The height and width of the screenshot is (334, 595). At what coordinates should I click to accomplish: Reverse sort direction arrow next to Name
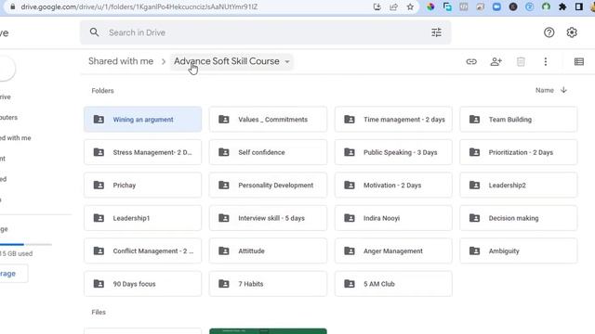click(563, 90)
